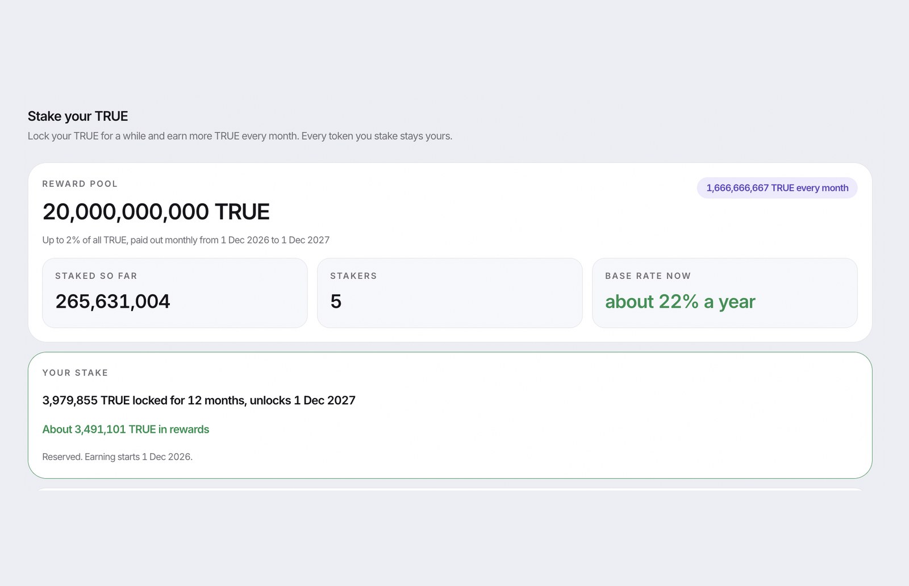Image resolution: width=909 pixels, height=586 pixels.
Task: Click the 'BASE RATE NOW' label
Action: pos(648,276)
